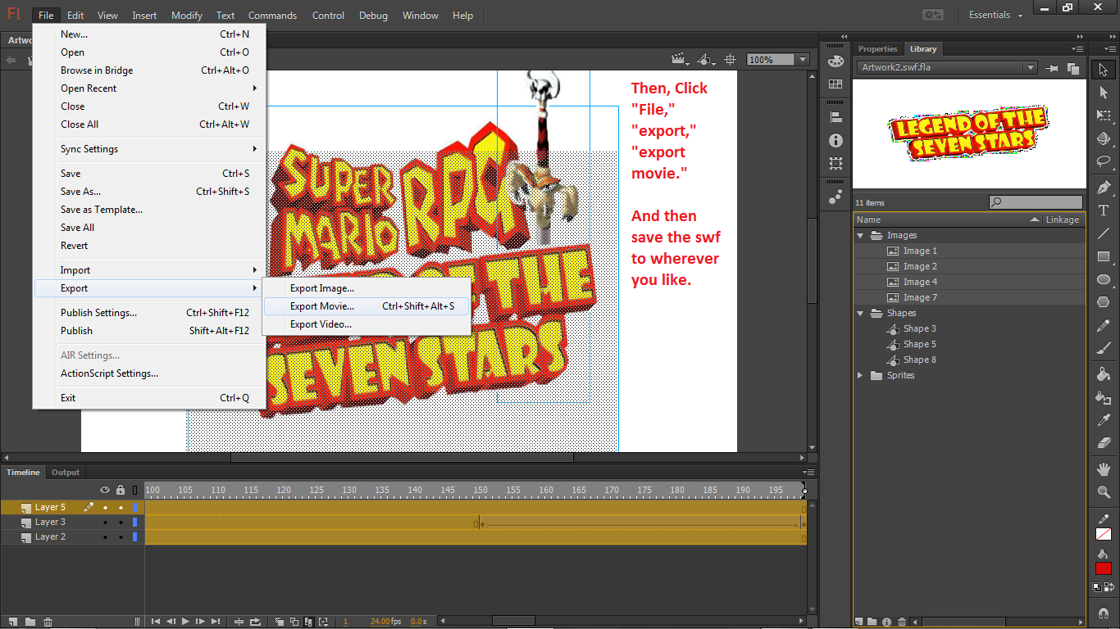Open the Artwork2.swf.fla library dropdown
This screenshot has height=629, width=1120.
[947, 68]
